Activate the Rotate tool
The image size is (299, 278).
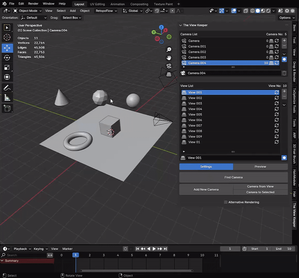click(7, 58)
